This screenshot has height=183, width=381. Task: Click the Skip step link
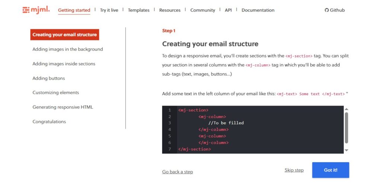(294, 170)
